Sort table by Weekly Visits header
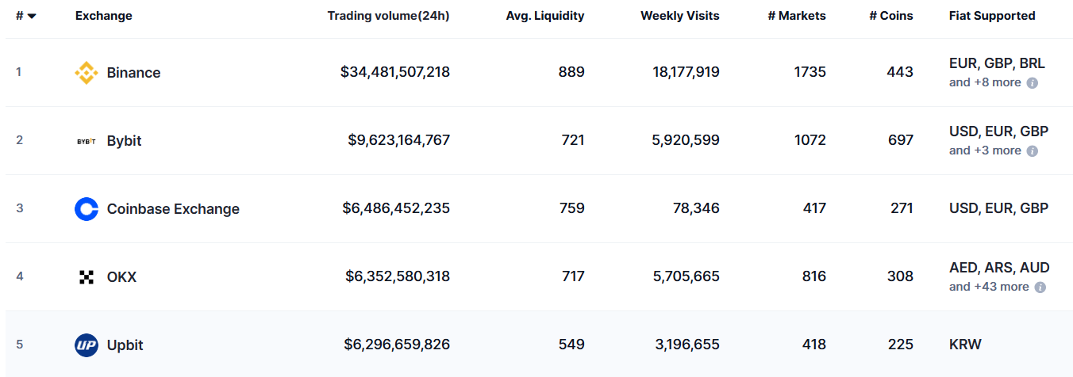Viewport: 1073px width, 377px height. pos(679,16)
